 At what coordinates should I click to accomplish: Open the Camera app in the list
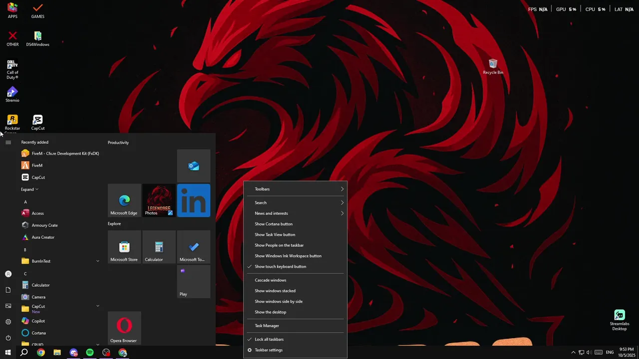[x=60, y=297]
